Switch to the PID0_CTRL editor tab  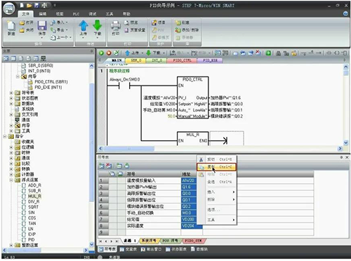(182, 60)
